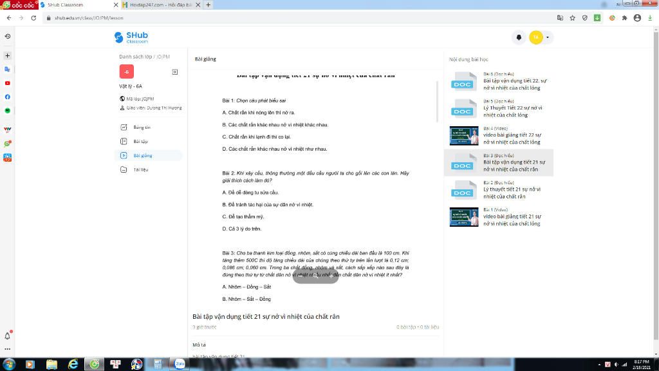
Task: Click the volume speaker icon in system tray
Action: point(616,365)
